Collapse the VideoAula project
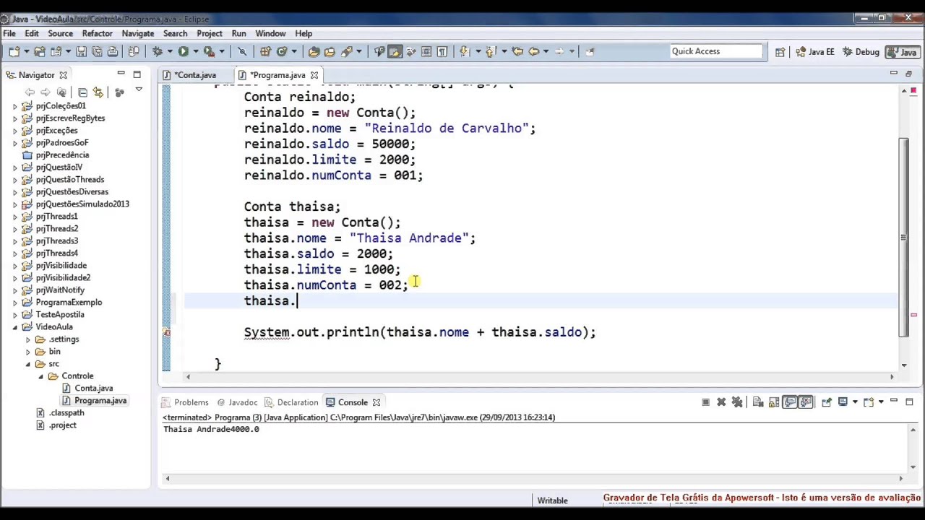The height and width of the screenshot is (520, 925). [x=15, y=327]
